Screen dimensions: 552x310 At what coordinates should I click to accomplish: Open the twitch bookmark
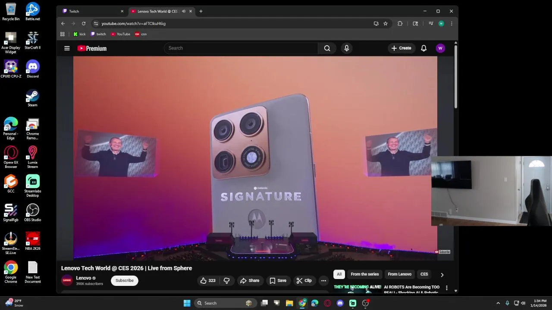(98, 34)
